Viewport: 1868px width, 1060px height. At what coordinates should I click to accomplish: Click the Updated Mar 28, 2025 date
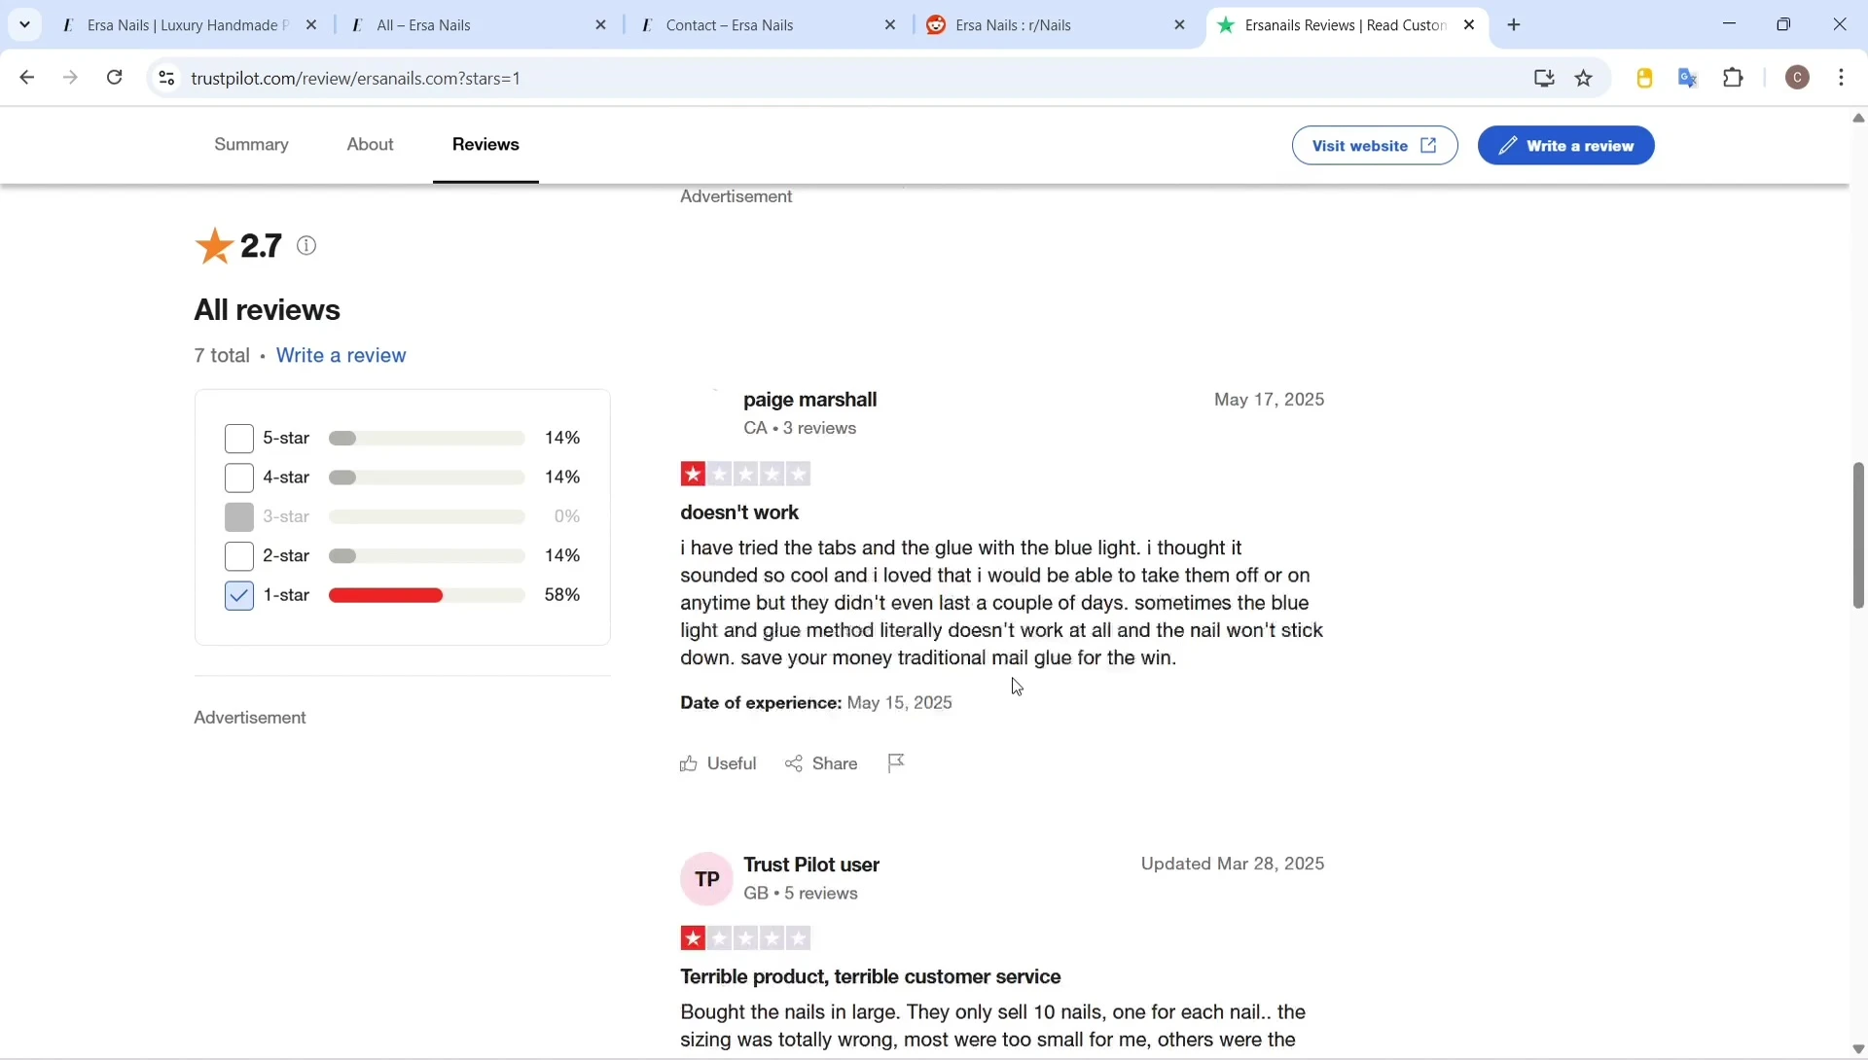coord(1233,865)
